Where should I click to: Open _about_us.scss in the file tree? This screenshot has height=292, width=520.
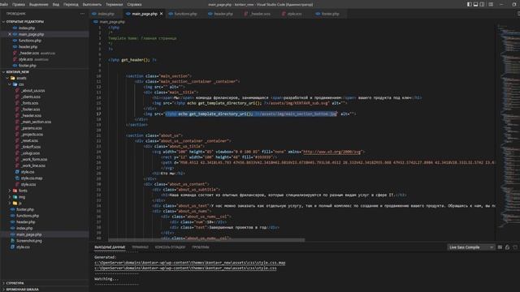click(x=32, y=90)
